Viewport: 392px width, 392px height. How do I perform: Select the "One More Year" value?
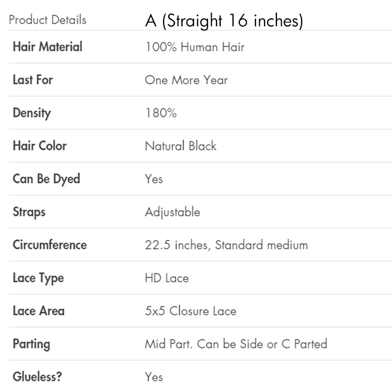click(186, 80)
